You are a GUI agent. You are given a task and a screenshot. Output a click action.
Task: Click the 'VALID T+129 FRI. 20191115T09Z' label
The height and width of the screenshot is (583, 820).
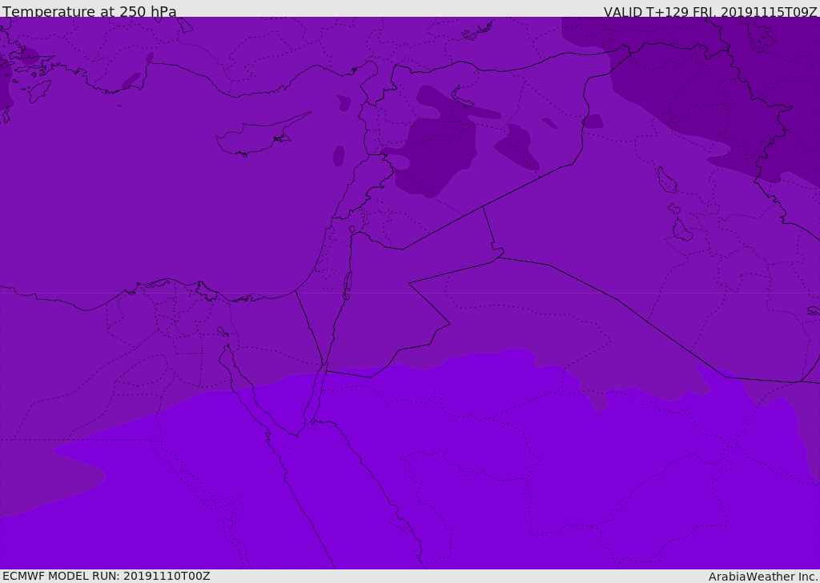coord(710,12)
